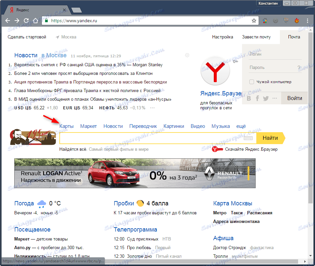The width and height of the screenshot is (315, 266).
Task: Bookmark the page with the star icon
Action: (x=254, y=21)
